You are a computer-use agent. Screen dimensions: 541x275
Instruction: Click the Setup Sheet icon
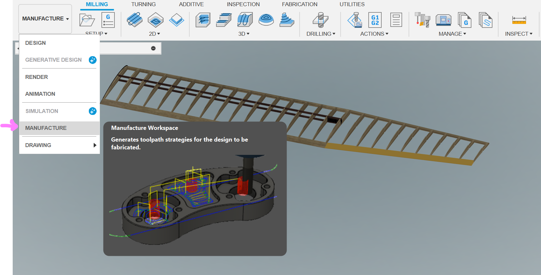(396, 20)
